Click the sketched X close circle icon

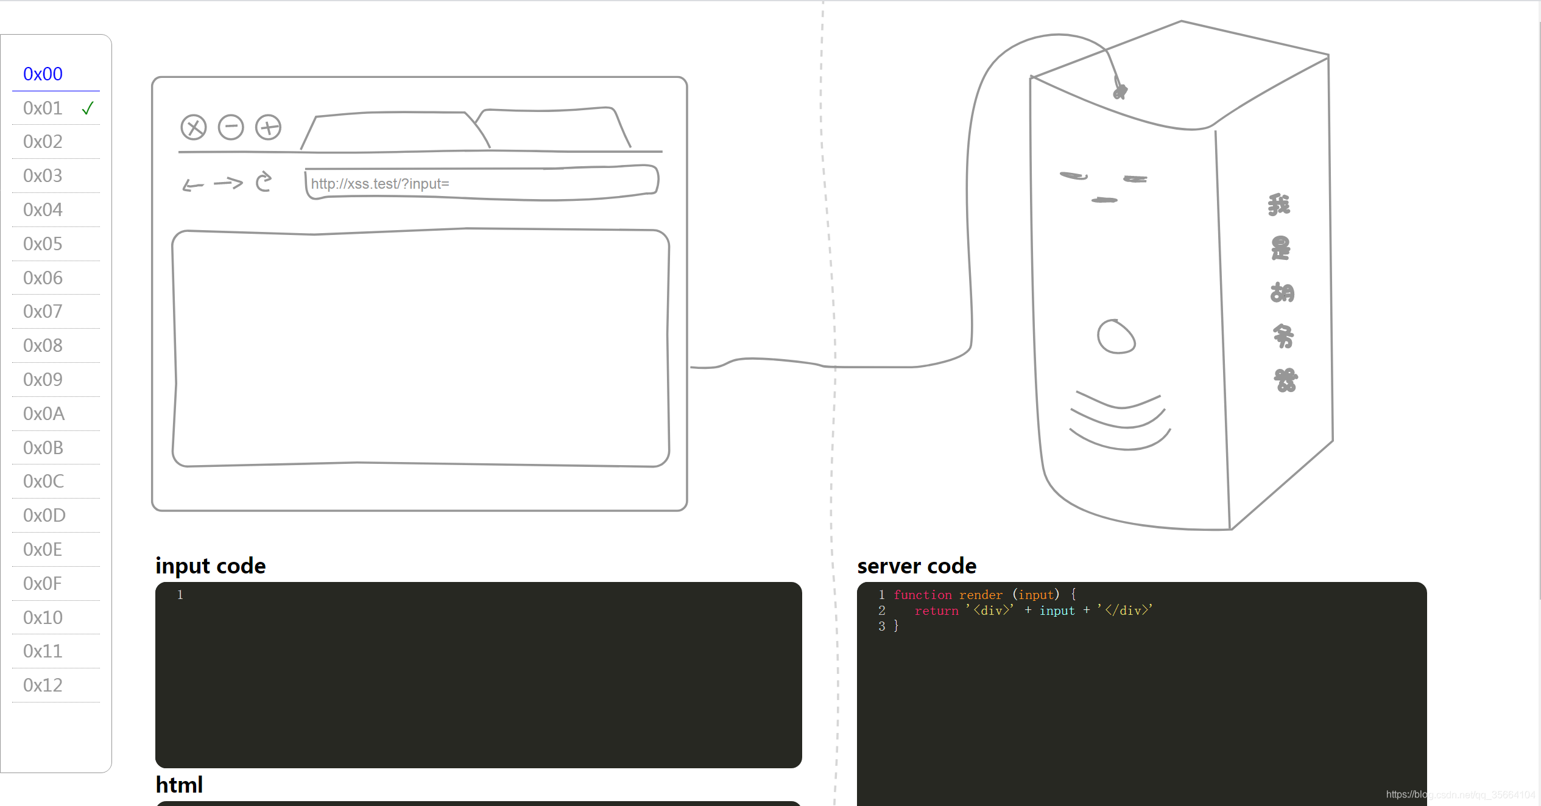(194, 128)
